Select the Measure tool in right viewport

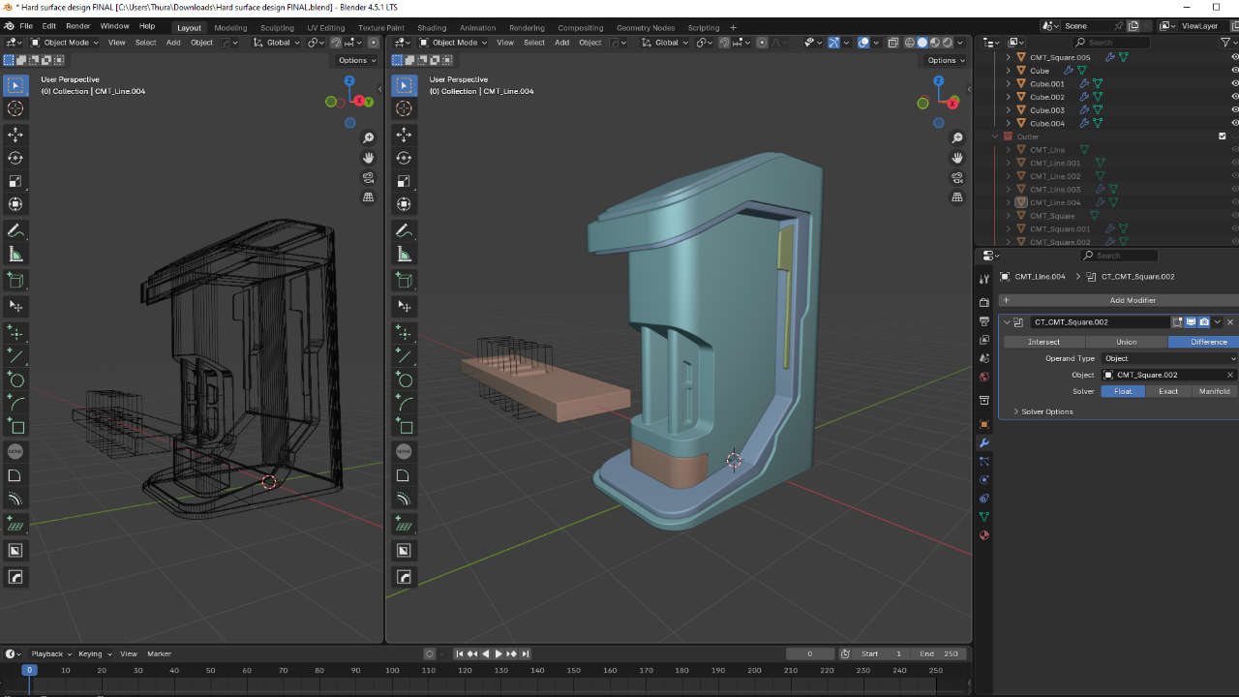click(405, 255)
